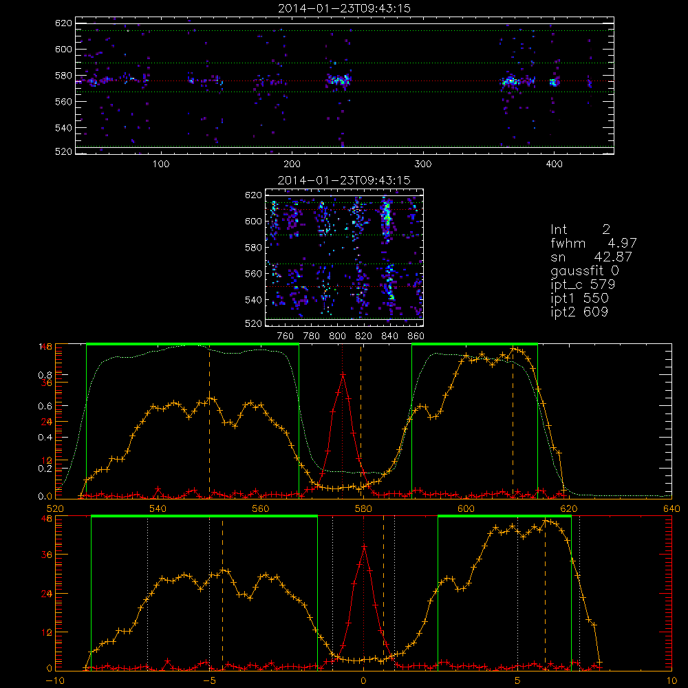Click x-axis label 600 below upper profile plot
This screenshot has width=688, height=688.
click(466, 509)
